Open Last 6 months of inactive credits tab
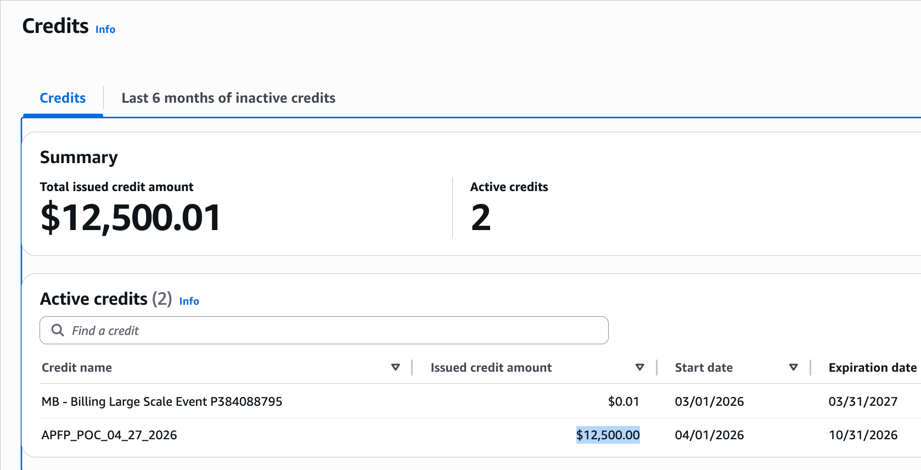 228,98
